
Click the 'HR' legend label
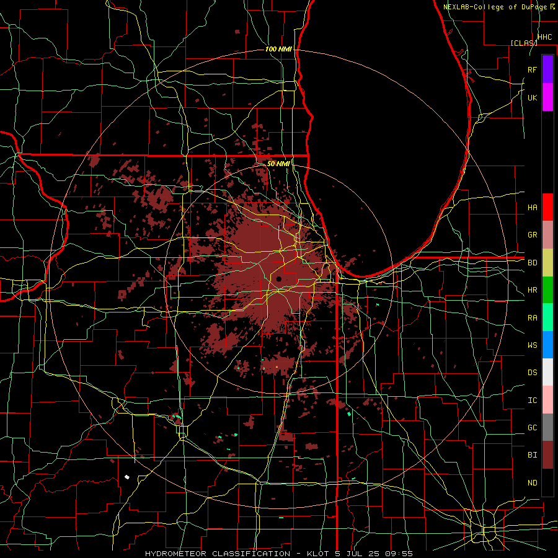point(532,290)
